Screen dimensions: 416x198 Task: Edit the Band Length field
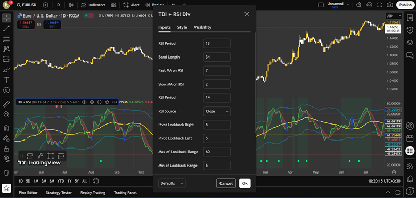(x=217, y=57)
